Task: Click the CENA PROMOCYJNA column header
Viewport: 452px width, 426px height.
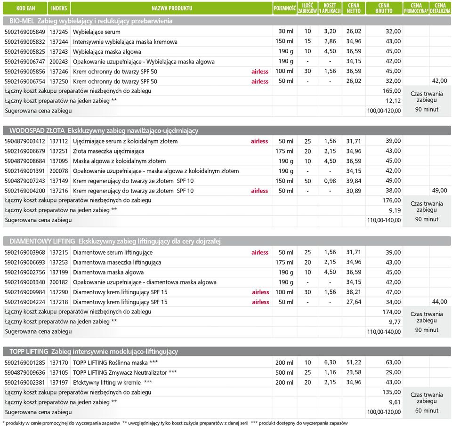Action: (x=416, y=8)
